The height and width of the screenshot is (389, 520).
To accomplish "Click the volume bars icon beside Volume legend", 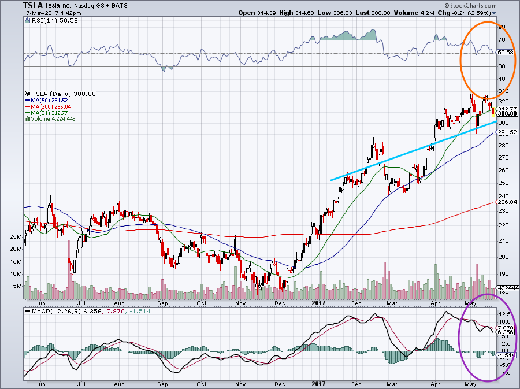I will click(x=28, y=119).
